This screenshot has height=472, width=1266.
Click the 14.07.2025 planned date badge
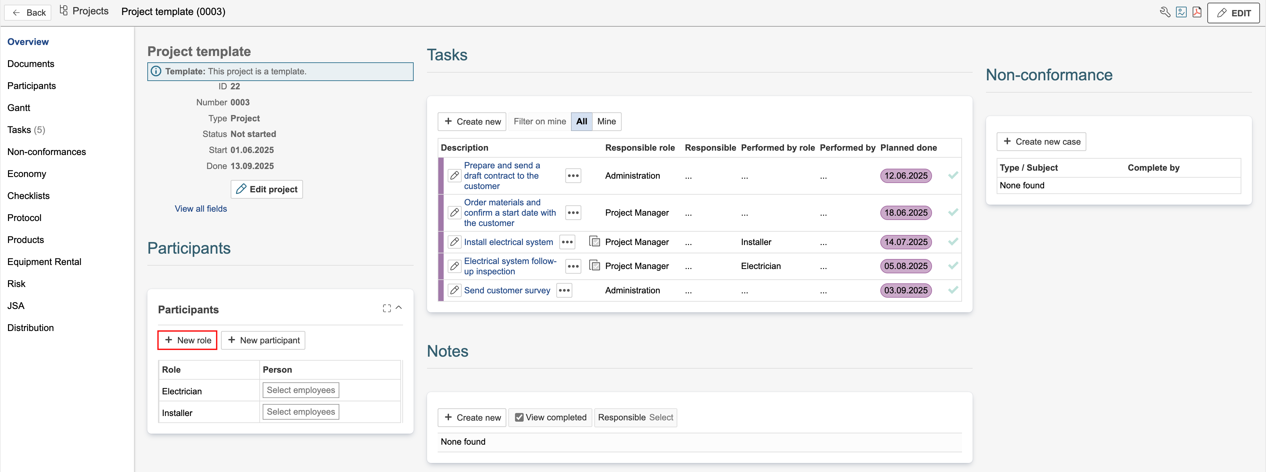(905, 242)
